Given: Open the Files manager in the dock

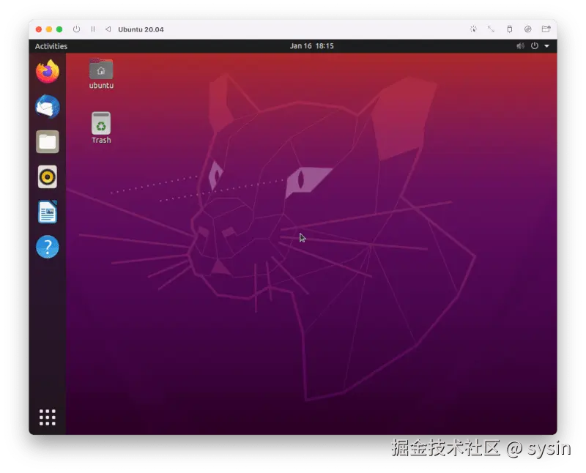Looking at the screenshot, I should coord(48,141).
